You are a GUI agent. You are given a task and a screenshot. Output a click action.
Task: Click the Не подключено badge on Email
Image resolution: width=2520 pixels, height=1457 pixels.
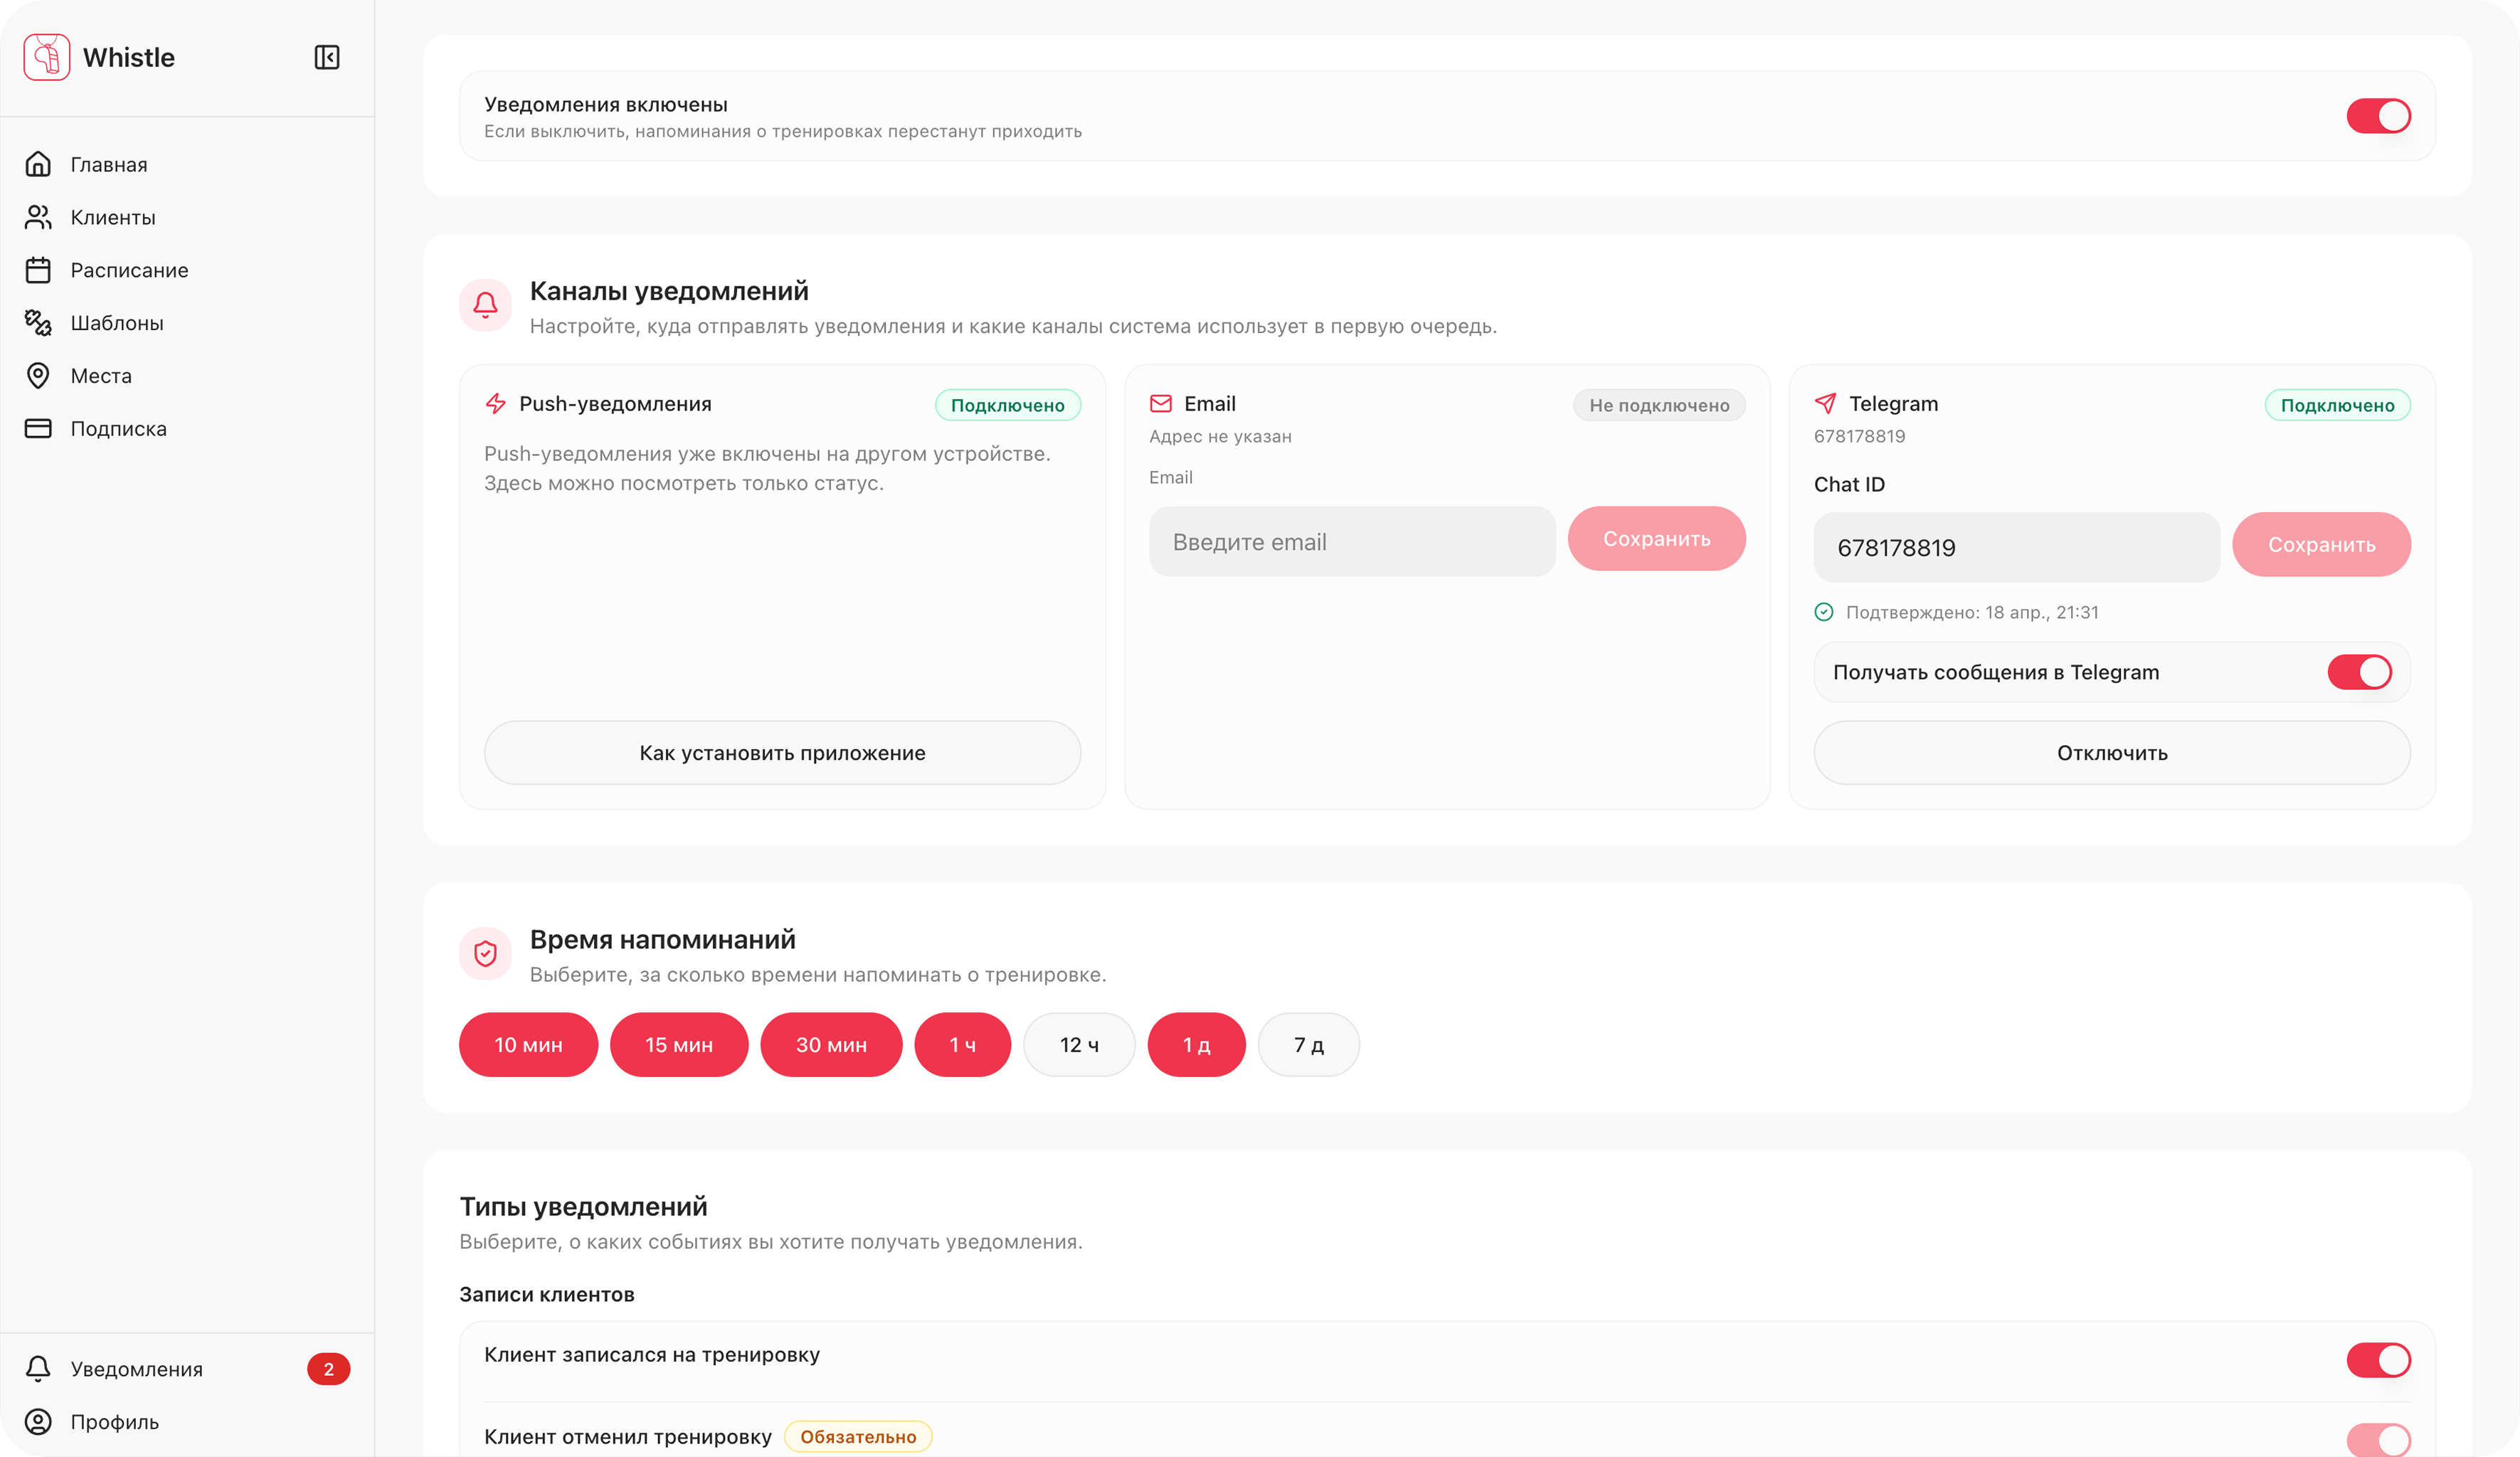[1659, 405]
